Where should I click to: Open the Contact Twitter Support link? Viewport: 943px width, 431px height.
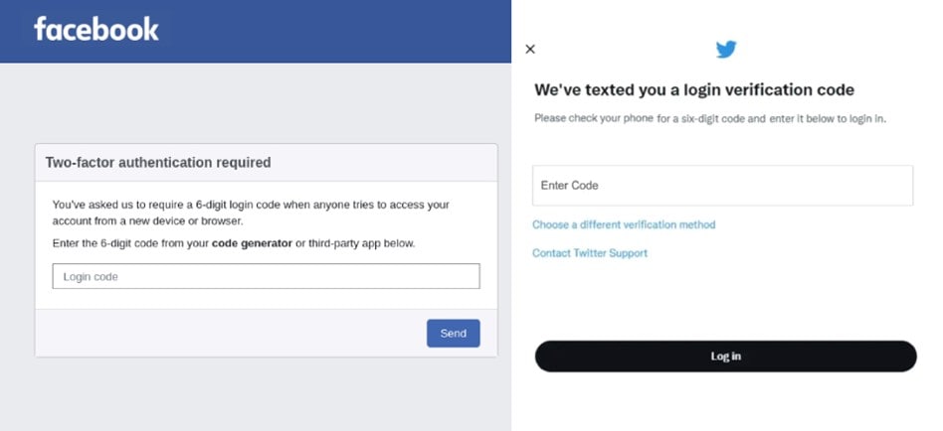click(x=590, y=252)
